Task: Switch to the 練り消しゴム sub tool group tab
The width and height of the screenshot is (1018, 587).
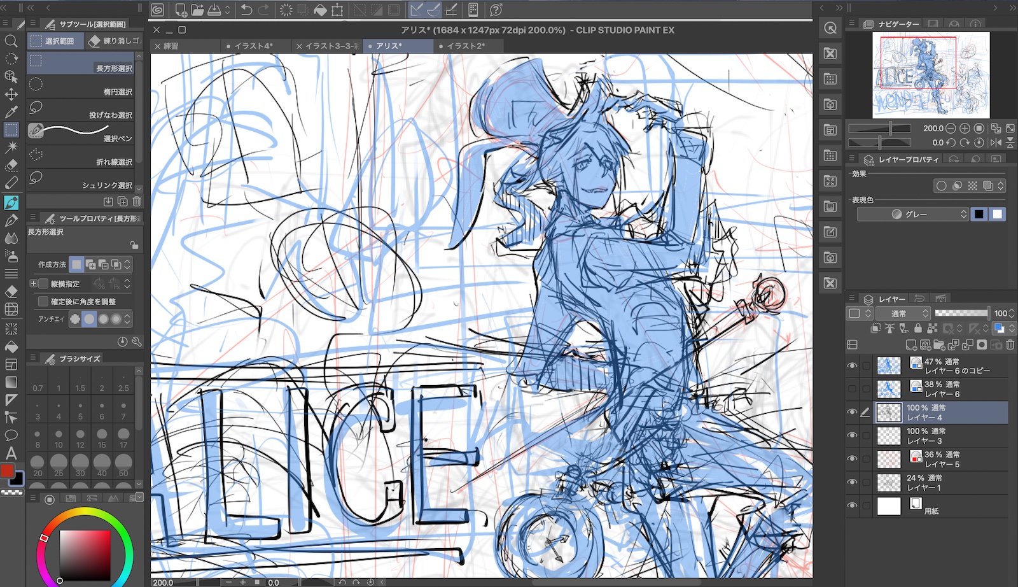Action: (x=115, y=41)
